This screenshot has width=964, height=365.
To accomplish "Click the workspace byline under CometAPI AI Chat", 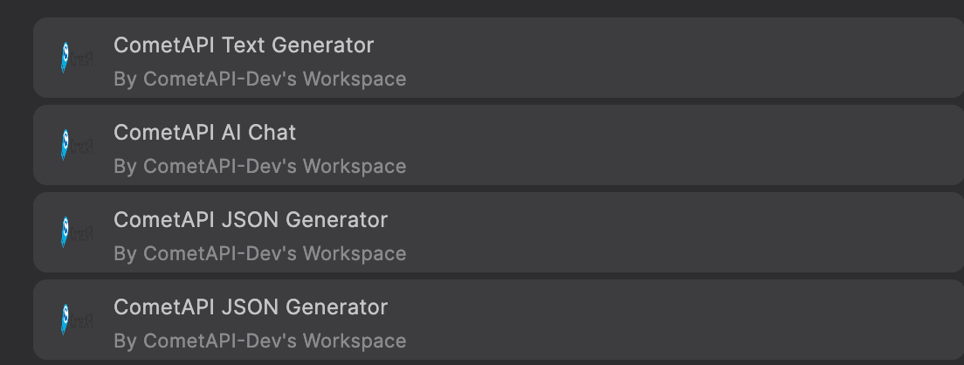I will pos(260,166).
